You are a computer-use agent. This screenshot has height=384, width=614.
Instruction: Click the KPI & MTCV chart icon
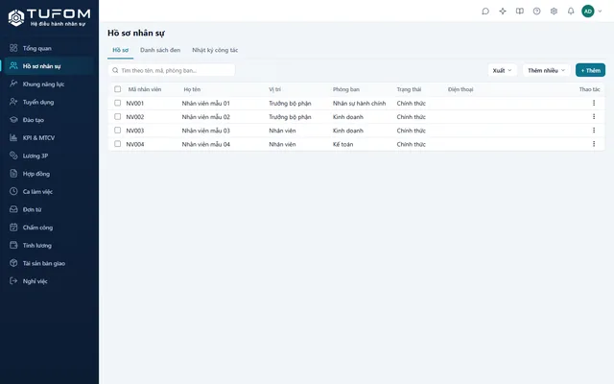tap(13, 137)
